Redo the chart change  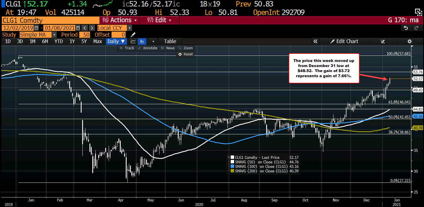tap(416, 28)
